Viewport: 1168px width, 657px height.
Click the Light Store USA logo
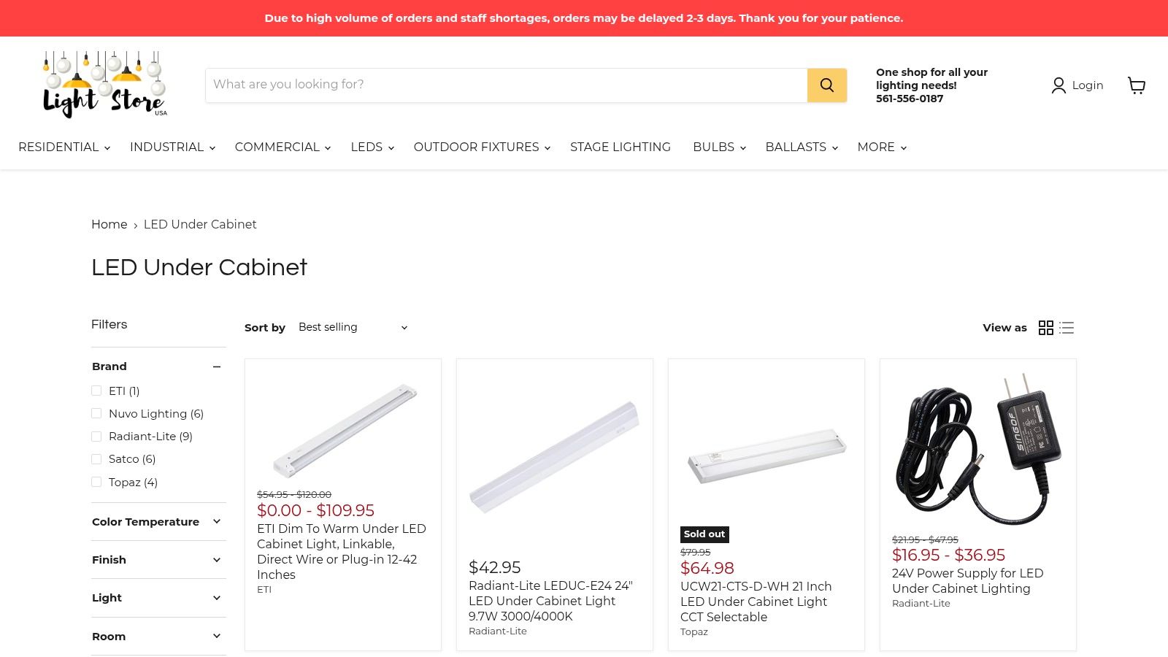[x=103, y=83]
